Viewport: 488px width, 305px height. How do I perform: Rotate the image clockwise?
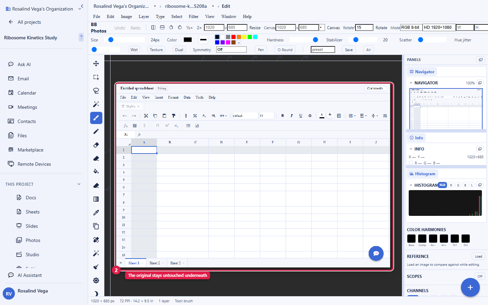coord(180,27)
